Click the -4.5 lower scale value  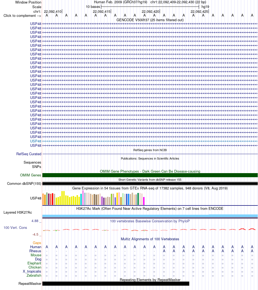pyautogui.click(x=35, y=235)
